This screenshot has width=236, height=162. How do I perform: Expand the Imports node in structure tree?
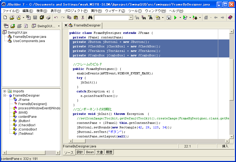click(5, 91)
